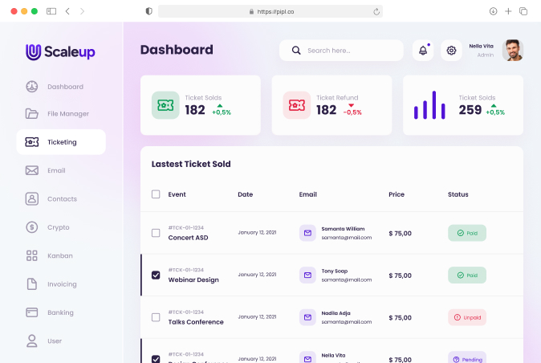
Task: Click the Paid status badge for Concert ASD
Action: pos(467,233)
